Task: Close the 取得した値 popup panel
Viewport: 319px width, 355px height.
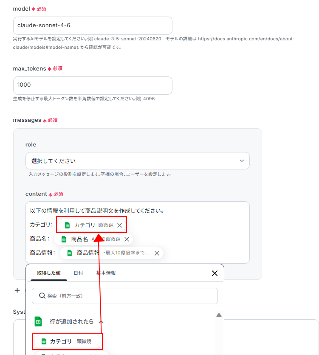Action: (x=215, y=273)
